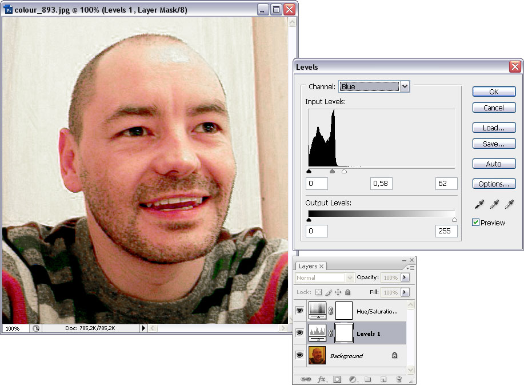Open the Layers panel options menu
Screen dimensions: 524x385
(411, 267)
